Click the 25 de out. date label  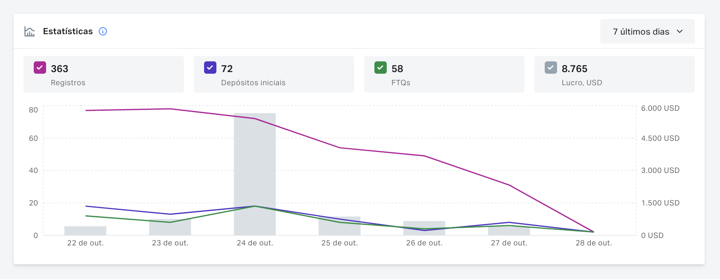tap(339, 243)
